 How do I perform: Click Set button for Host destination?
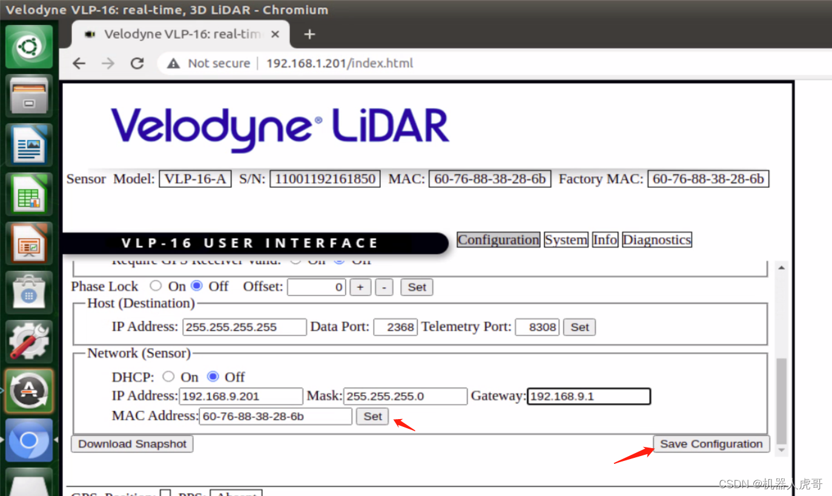coord(579,327)
